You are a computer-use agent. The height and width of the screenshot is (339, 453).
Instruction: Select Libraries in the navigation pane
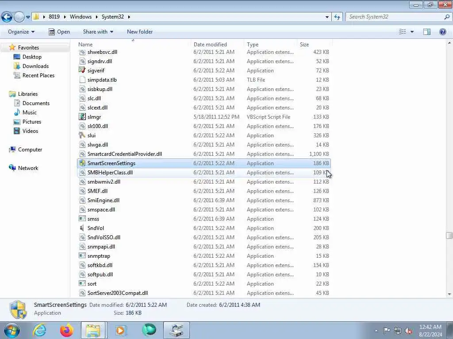[28, 94]
